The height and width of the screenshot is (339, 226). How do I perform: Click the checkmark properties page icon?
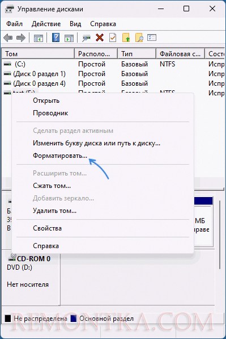click(x=113, y=38)
